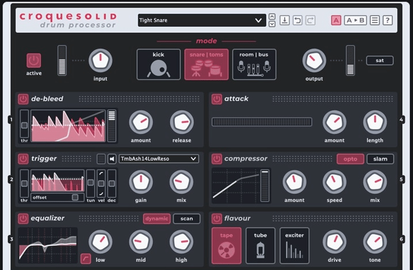The height and width of the screenshot is (270, 413).
Task: Select the tape flavour
Action: (227, 246)
